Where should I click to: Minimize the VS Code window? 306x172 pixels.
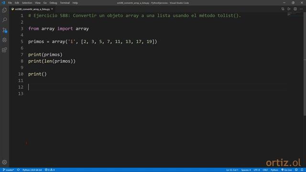284,3
